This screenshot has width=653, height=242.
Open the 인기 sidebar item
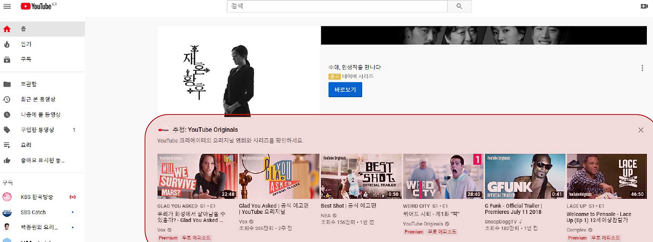(x=42, y=44)
